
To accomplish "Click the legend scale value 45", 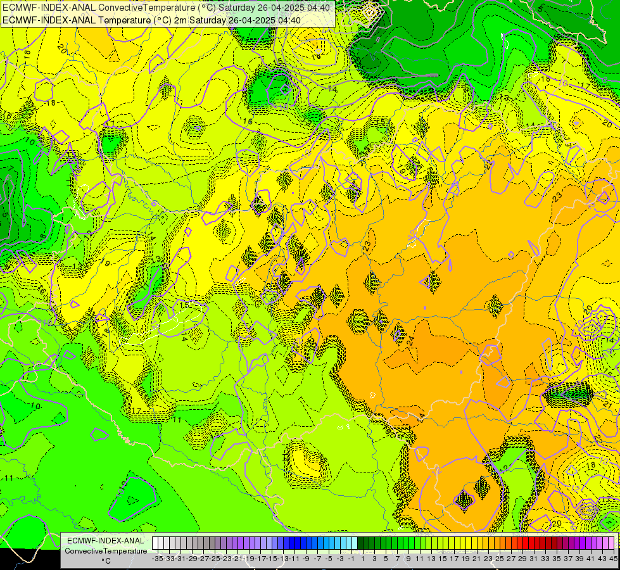I will pyautogui.click(x=613, y=559).
